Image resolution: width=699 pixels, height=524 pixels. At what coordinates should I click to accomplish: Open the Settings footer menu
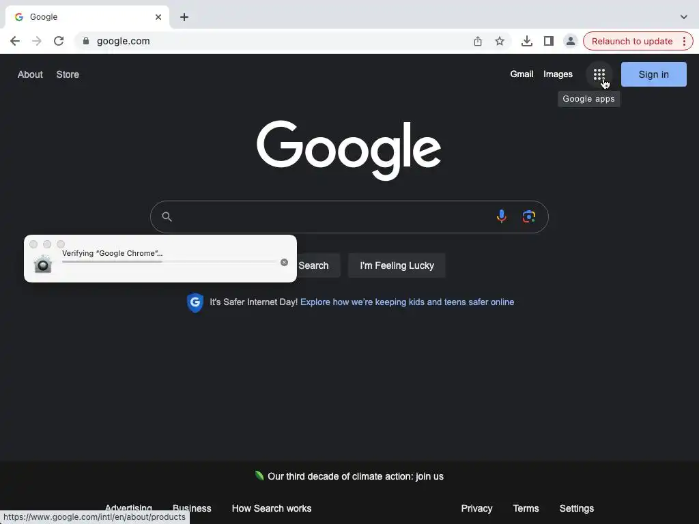pyautogui.click(x=576, y=508)
